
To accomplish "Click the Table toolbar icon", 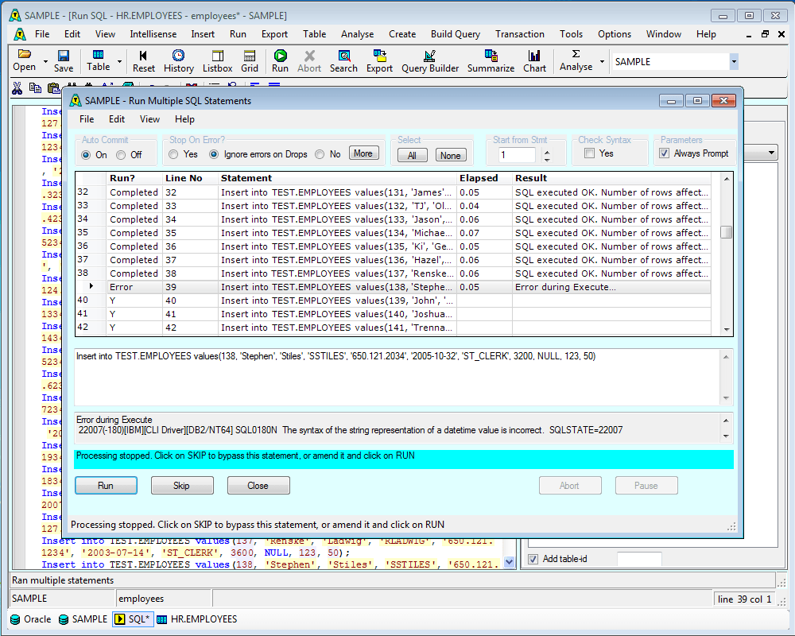I will [x=98, y=61].
